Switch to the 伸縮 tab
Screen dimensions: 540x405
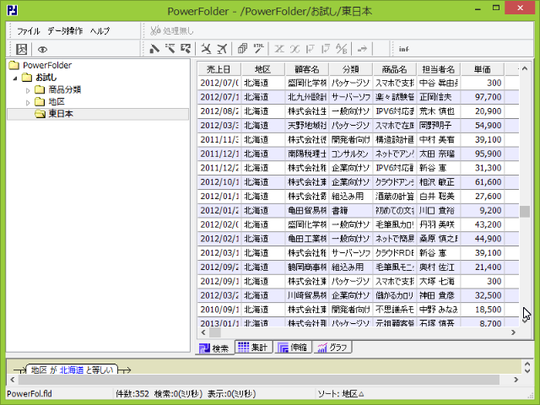293,347
